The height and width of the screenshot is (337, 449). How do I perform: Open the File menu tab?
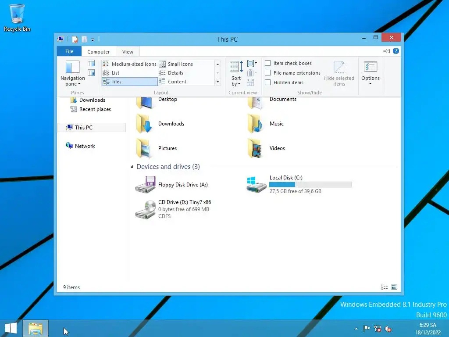pos(69,51)
